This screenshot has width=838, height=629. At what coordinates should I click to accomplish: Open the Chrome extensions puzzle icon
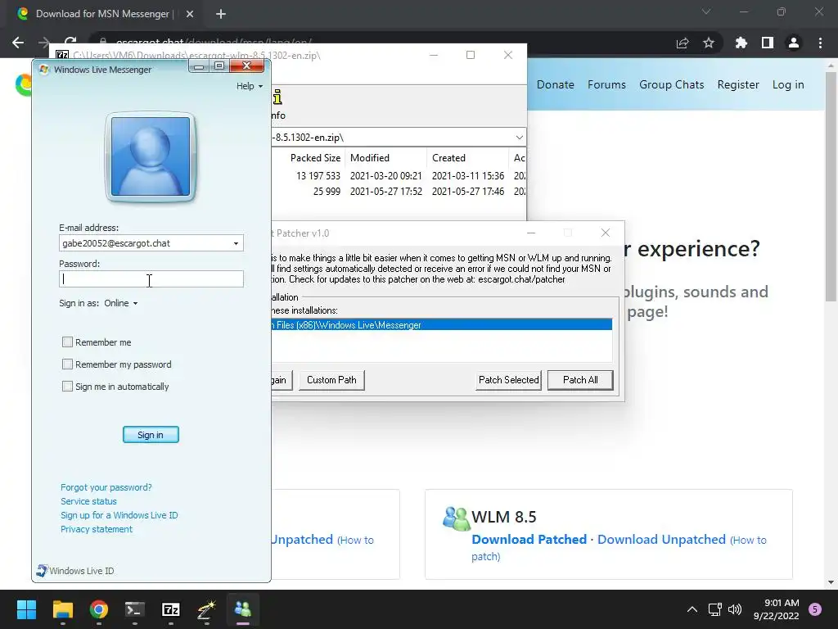point(741,43)
